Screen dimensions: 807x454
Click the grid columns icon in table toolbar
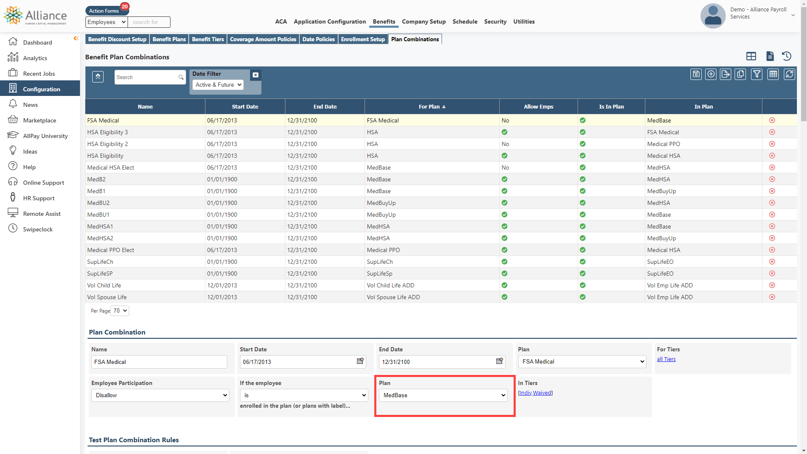(x=773, y=74)
